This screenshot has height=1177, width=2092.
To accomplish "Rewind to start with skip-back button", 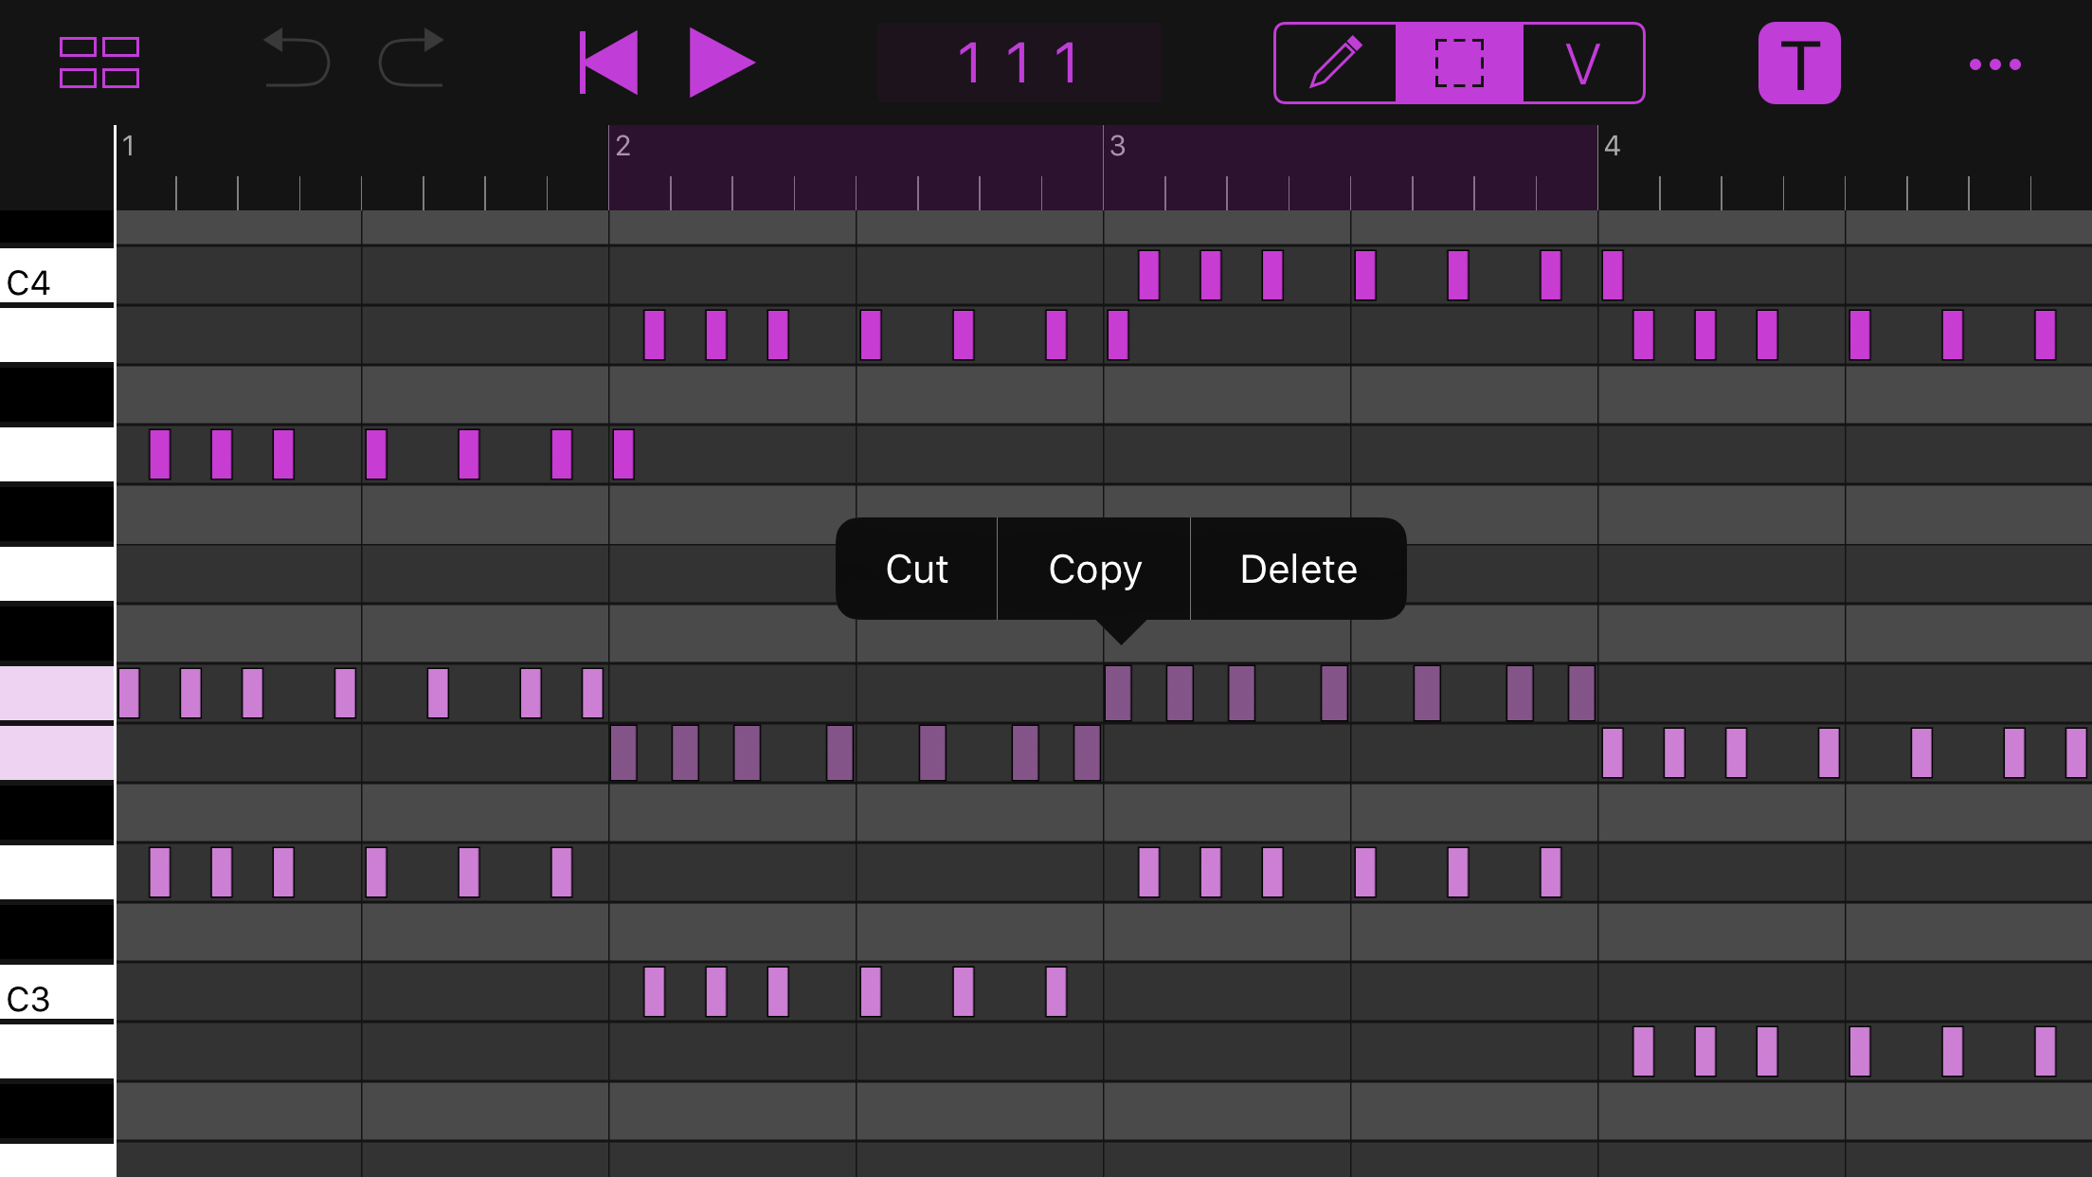I will point(609,63).
